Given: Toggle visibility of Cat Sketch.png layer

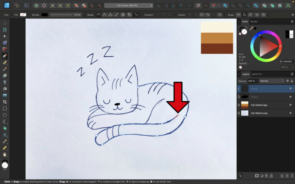Looking at the screenshot, I should coord(290,113).
